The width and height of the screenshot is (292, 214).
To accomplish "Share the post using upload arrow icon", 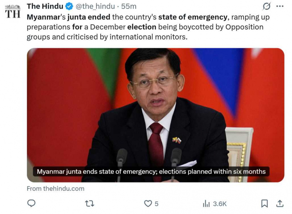I will click(279, 204).
